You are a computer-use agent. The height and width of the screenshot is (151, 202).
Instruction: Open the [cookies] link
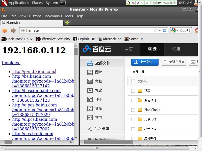tap(11, 63)
